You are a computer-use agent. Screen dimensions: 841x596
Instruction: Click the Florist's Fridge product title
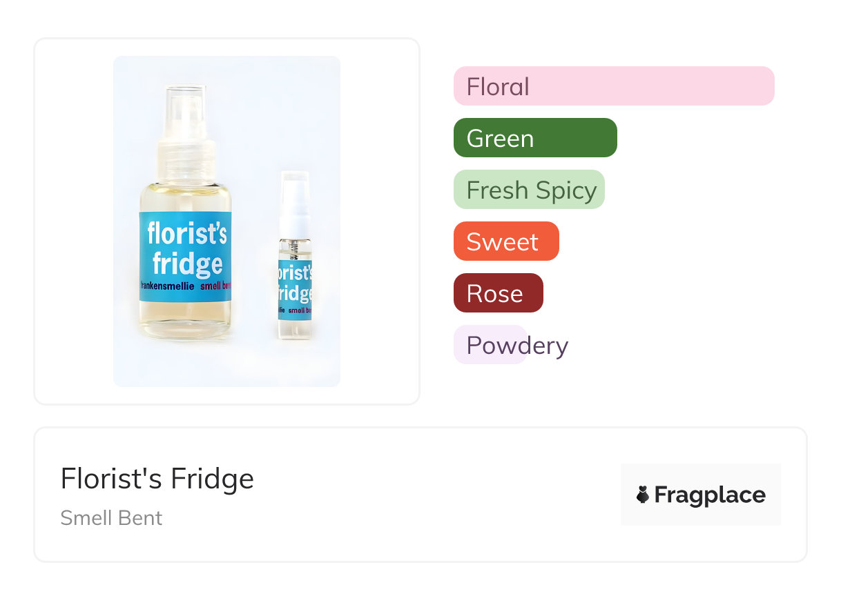157,479
